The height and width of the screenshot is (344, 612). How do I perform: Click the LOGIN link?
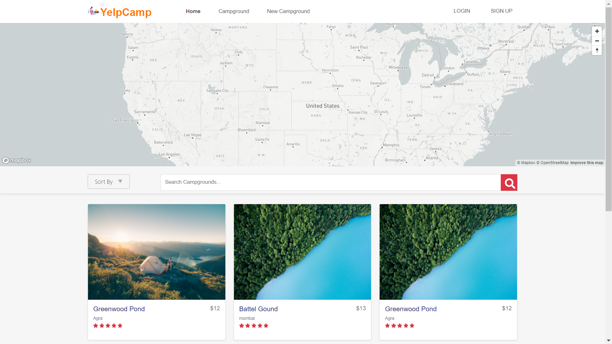click(462, 11)
